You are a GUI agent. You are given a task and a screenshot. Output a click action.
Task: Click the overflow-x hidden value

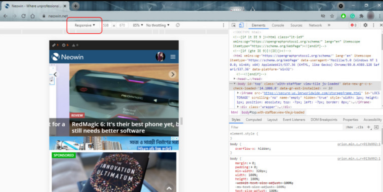pyautogui.click(x=265, y=149)
